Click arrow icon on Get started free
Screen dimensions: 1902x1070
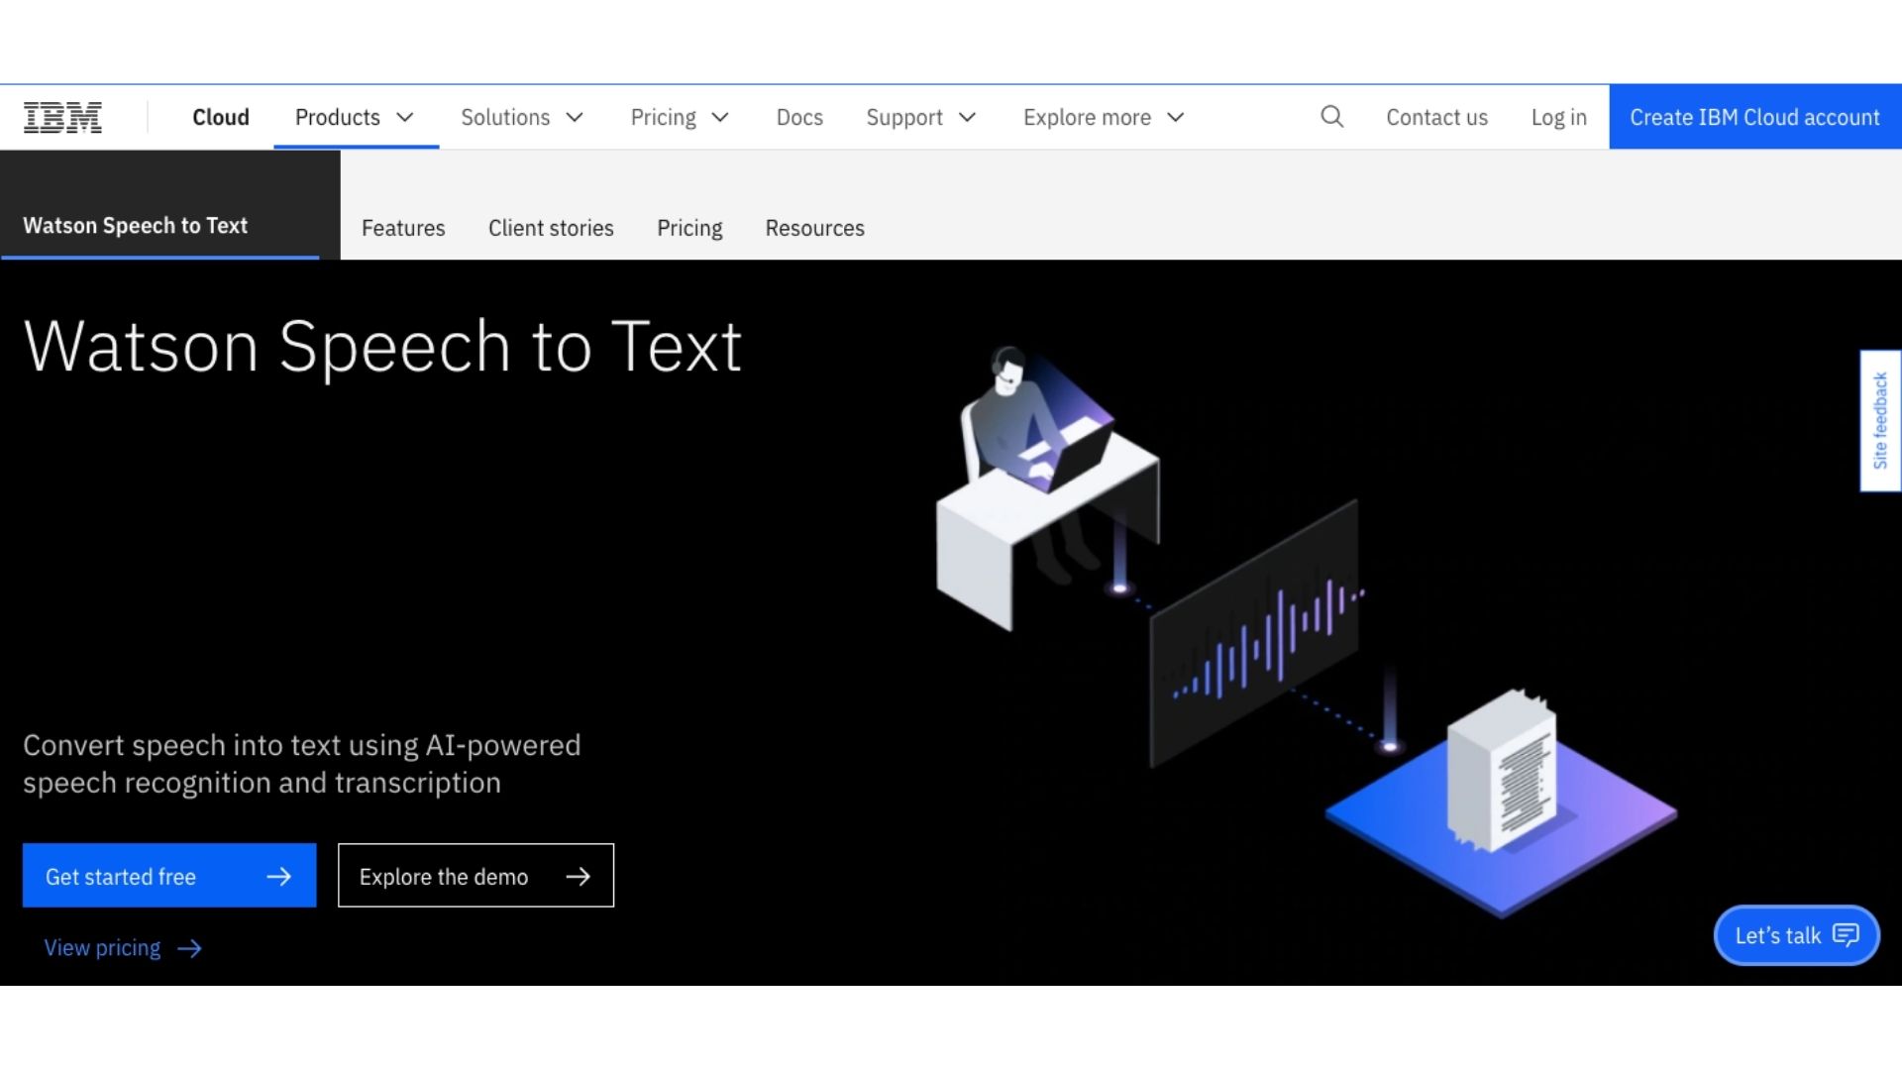point(279,876)
